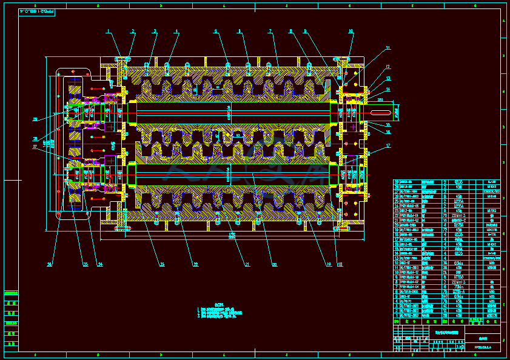Select callout number 19
Viewport: 510px width, 360px height.
click(329, 264)
